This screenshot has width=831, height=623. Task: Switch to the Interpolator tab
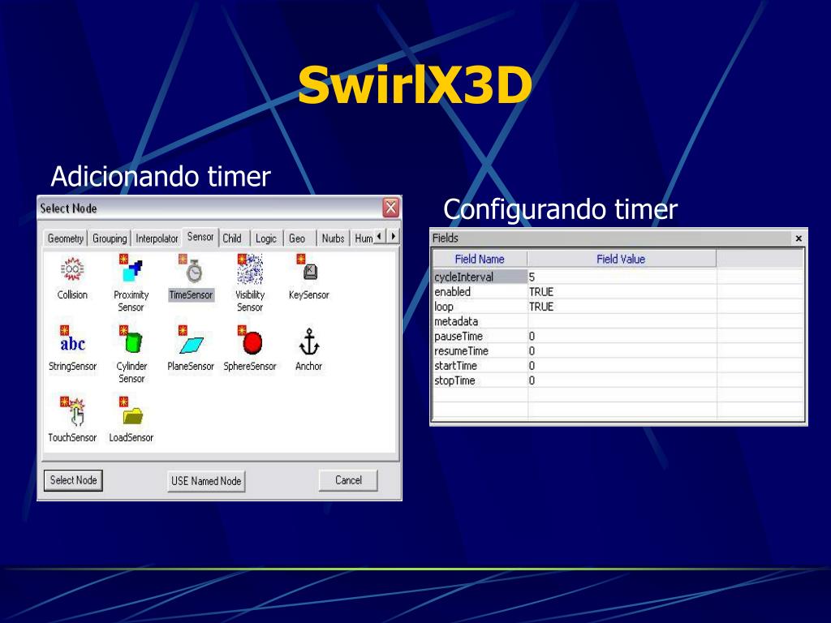(x=157, y=238)
